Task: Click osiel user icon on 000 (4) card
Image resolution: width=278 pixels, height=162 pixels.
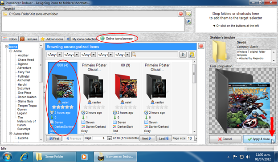Action: tap(60, 102)
